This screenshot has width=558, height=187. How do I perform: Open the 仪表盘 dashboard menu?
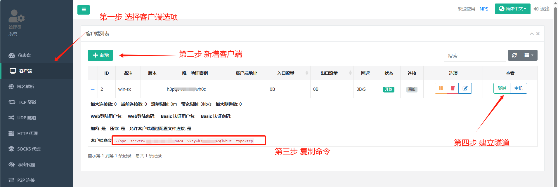point(37,55)
